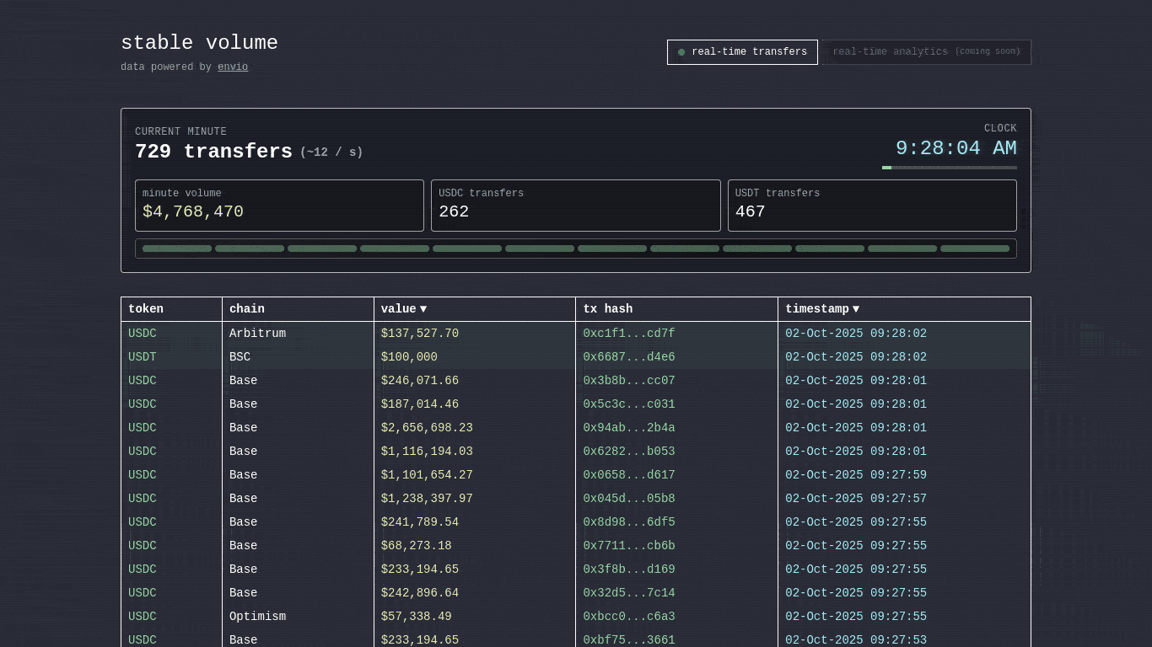This screenshot has height=647, width=1152.
Task: Select the real-time analytics tab
Action: [926, 52]
